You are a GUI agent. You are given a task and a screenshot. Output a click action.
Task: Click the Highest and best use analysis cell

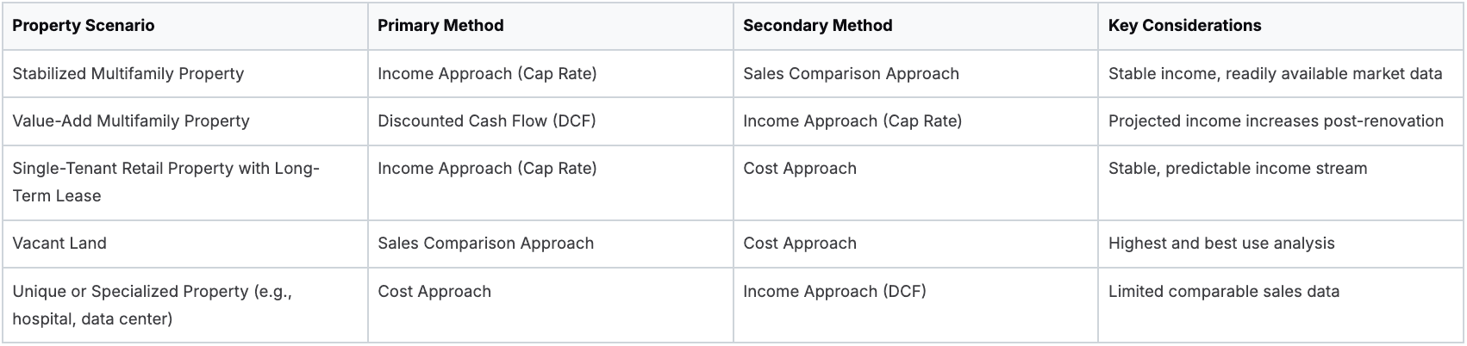tap(1221, 244)
